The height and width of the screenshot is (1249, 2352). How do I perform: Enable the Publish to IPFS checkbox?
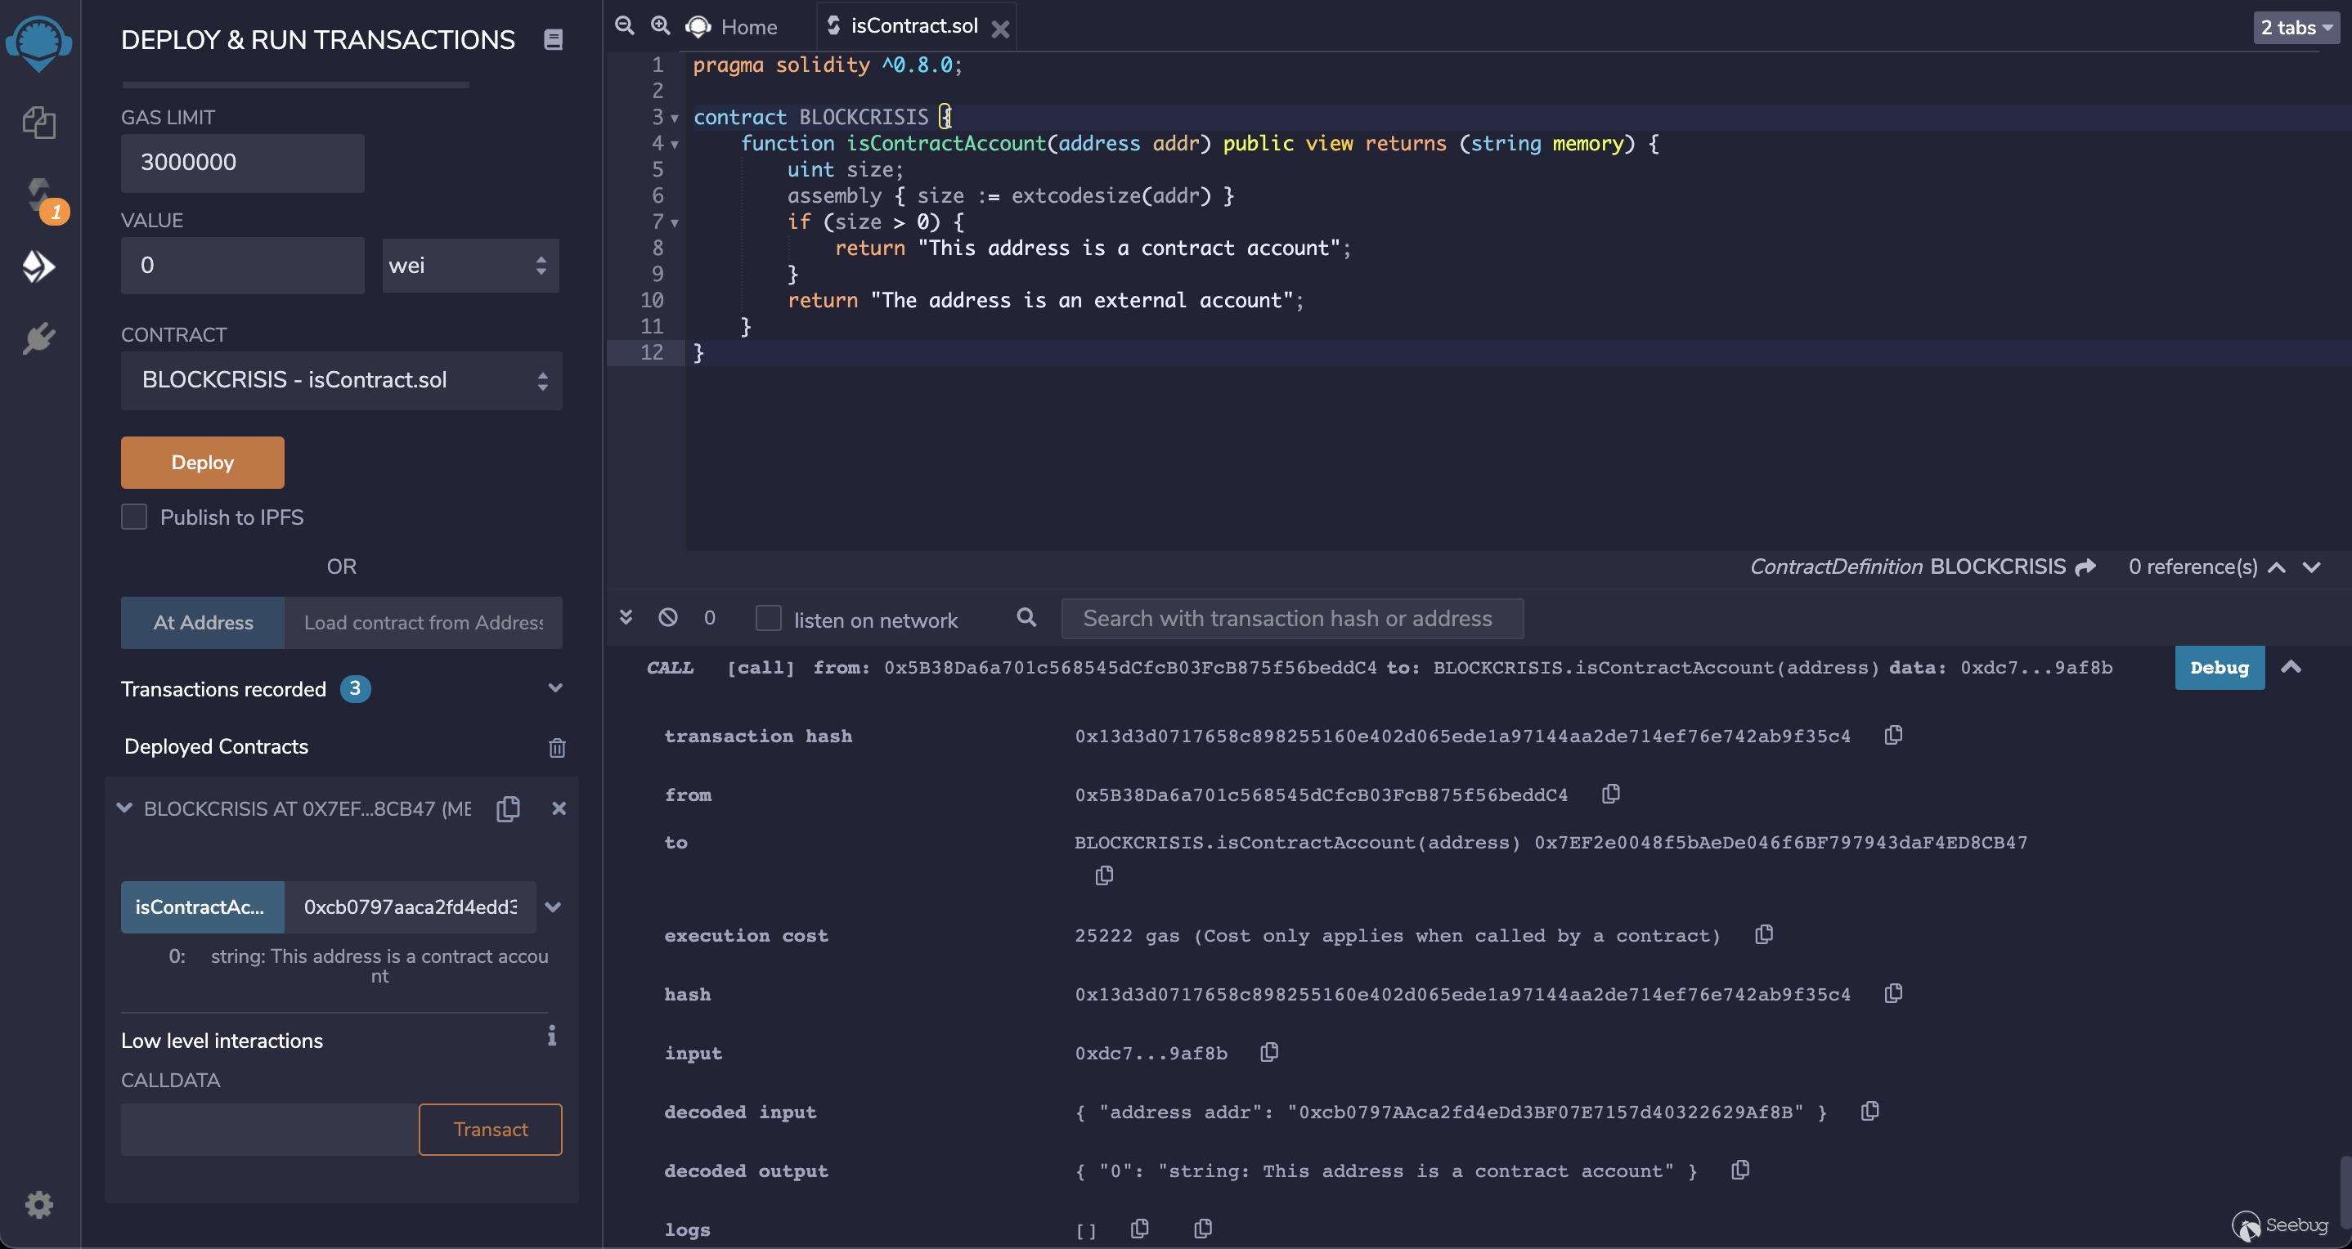coord(134,517)
